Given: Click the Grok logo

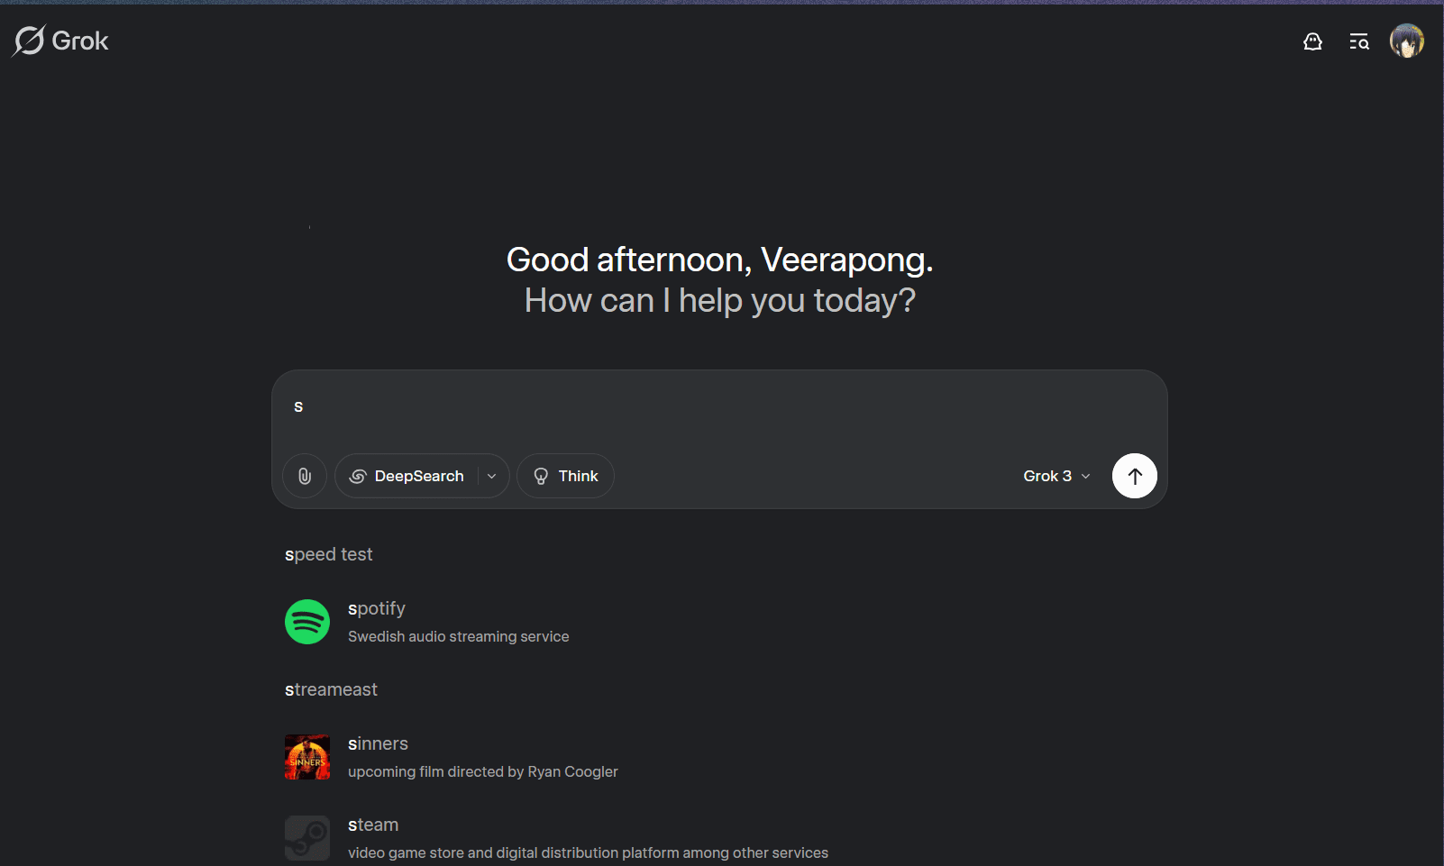Looking at the screenshot, I should tap(60, 41).
